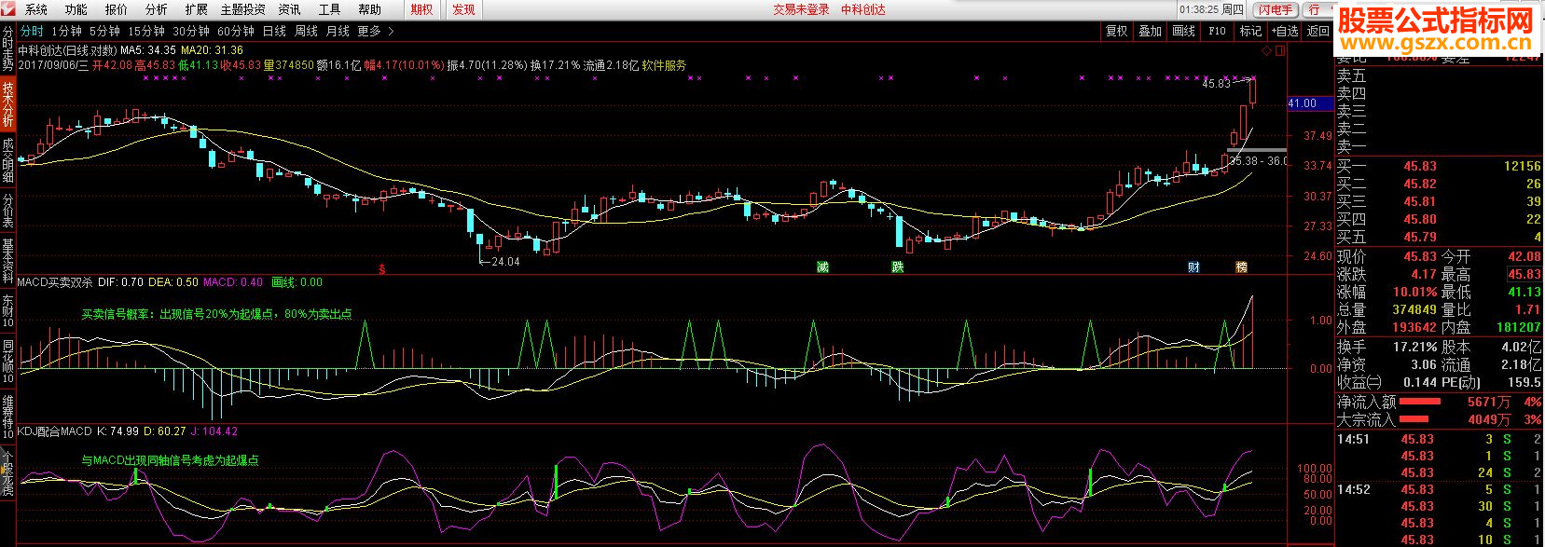The height and width of the screenshot is (547, 1545).
Task: Switch to 60分钟 period tab
Action: pos(236,31)
